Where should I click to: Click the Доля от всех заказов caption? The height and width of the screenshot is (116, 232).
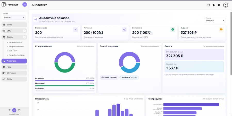point(86,46)
